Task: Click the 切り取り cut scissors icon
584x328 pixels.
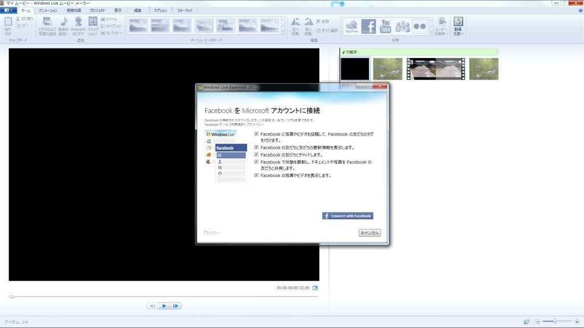Action: click(x=18, y=19)
